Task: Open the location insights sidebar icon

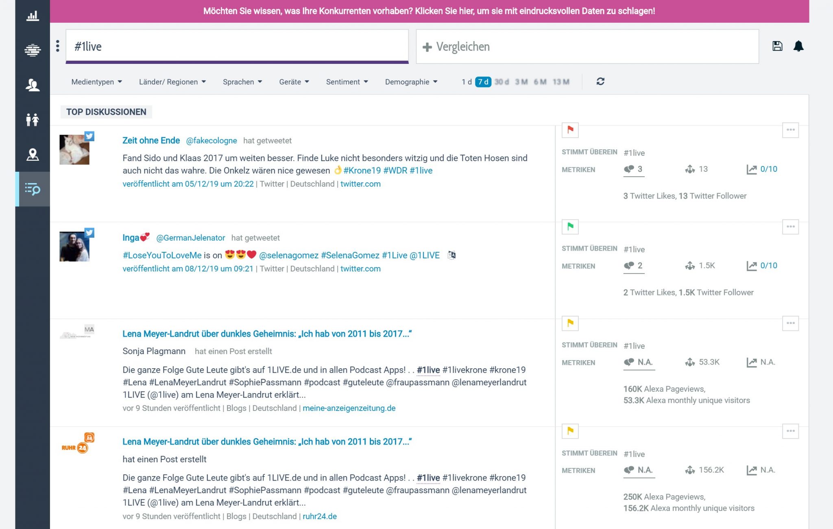Action: click(x=32, y=154)
